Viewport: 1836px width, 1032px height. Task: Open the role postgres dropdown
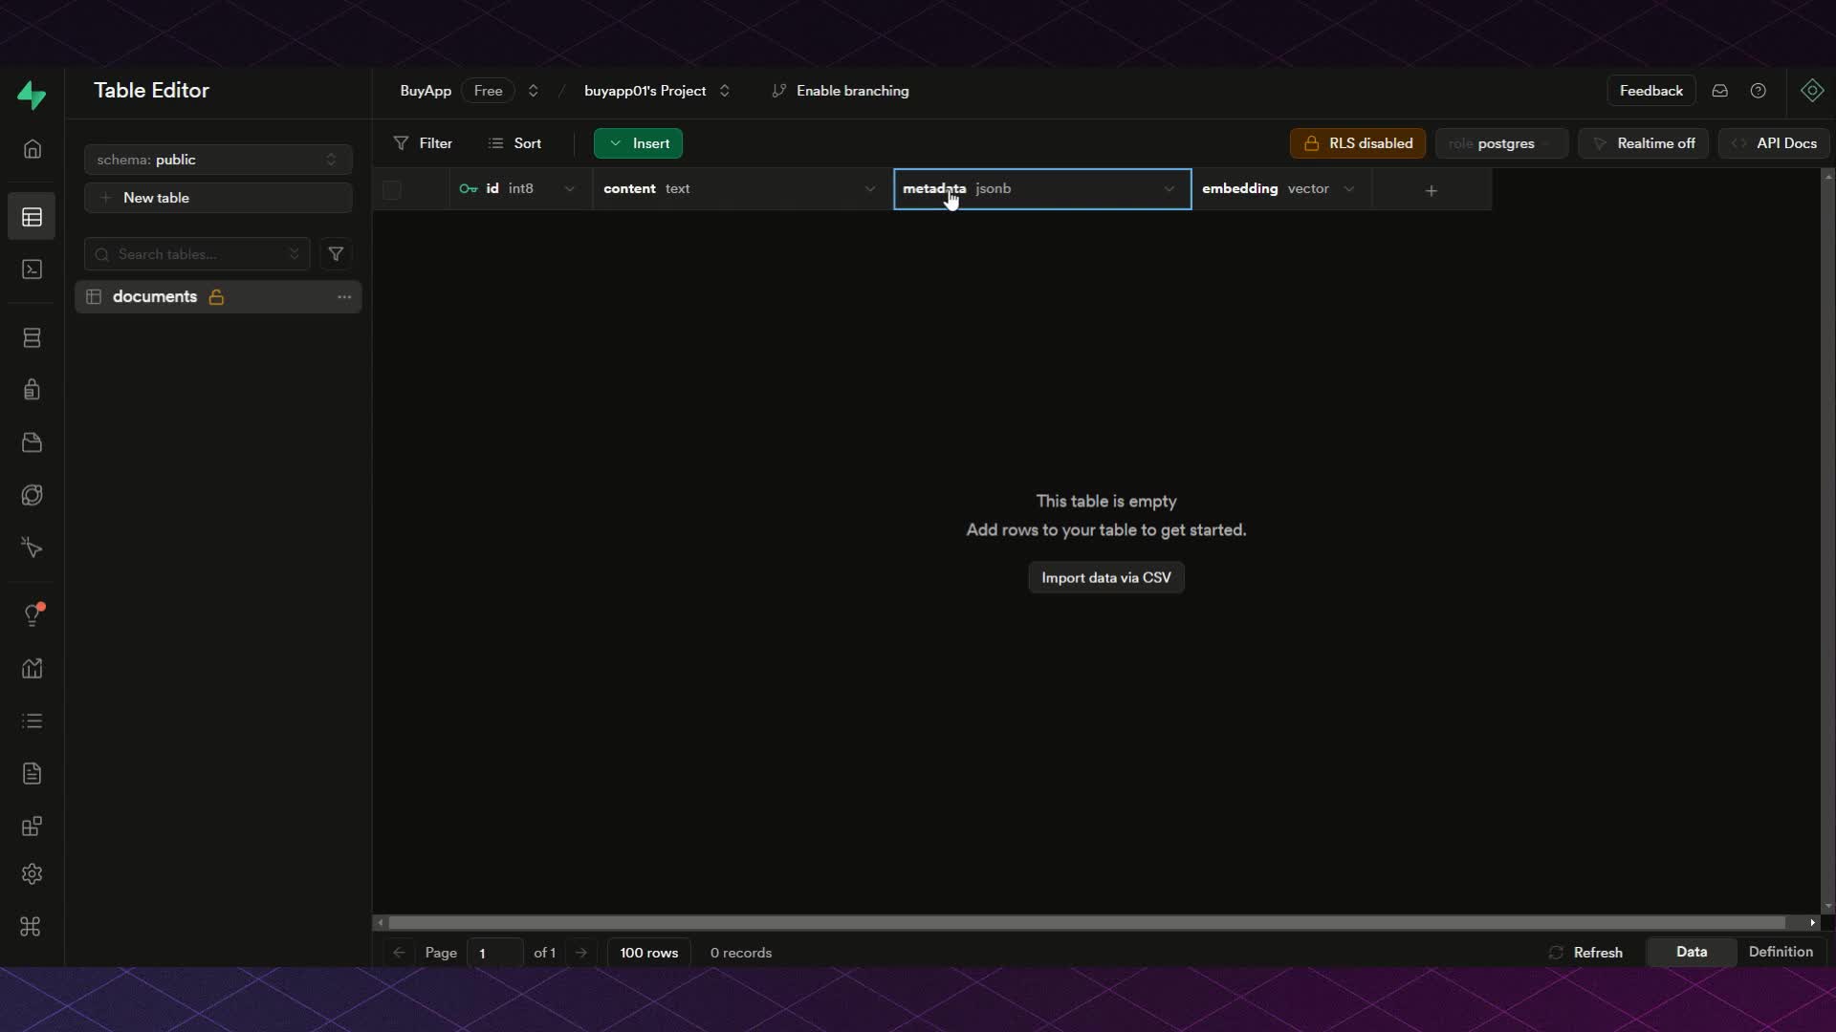click(x=1500, y=143)
